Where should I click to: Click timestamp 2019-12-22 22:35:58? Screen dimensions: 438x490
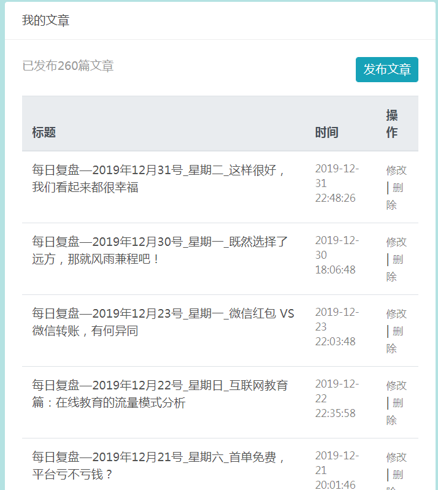337,399
